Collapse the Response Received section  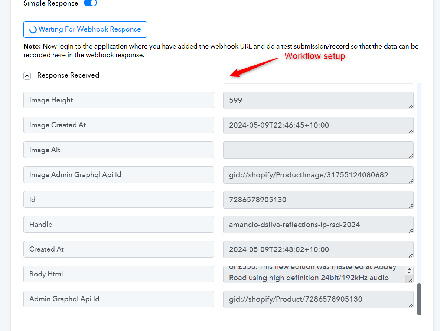[27, 76]
